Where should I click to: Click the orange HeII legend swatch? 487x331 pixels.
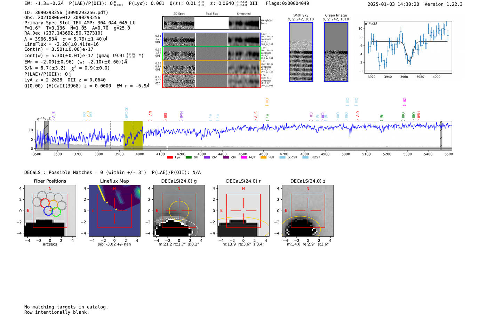tap(263, 157)
